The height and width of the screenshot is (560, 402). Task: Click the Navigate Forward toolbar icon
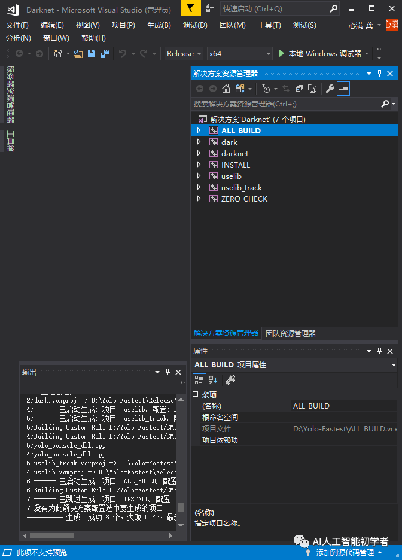point(39,54)
